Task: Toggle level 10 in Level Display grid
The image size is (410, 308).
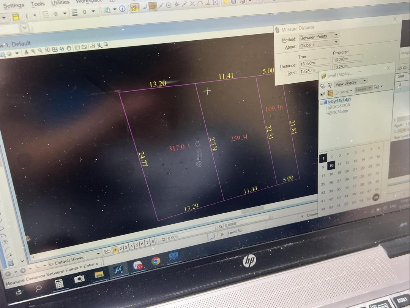Action: (x=331, y=165)
